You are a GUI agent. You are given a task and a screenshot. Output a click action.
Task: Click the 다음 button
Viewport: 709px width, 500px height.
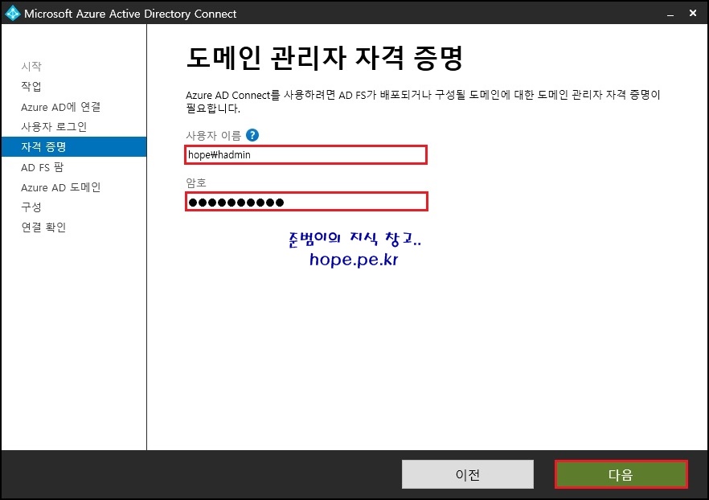621,474
